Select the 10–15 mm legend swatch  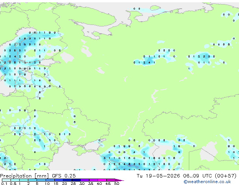click(50, 180)
